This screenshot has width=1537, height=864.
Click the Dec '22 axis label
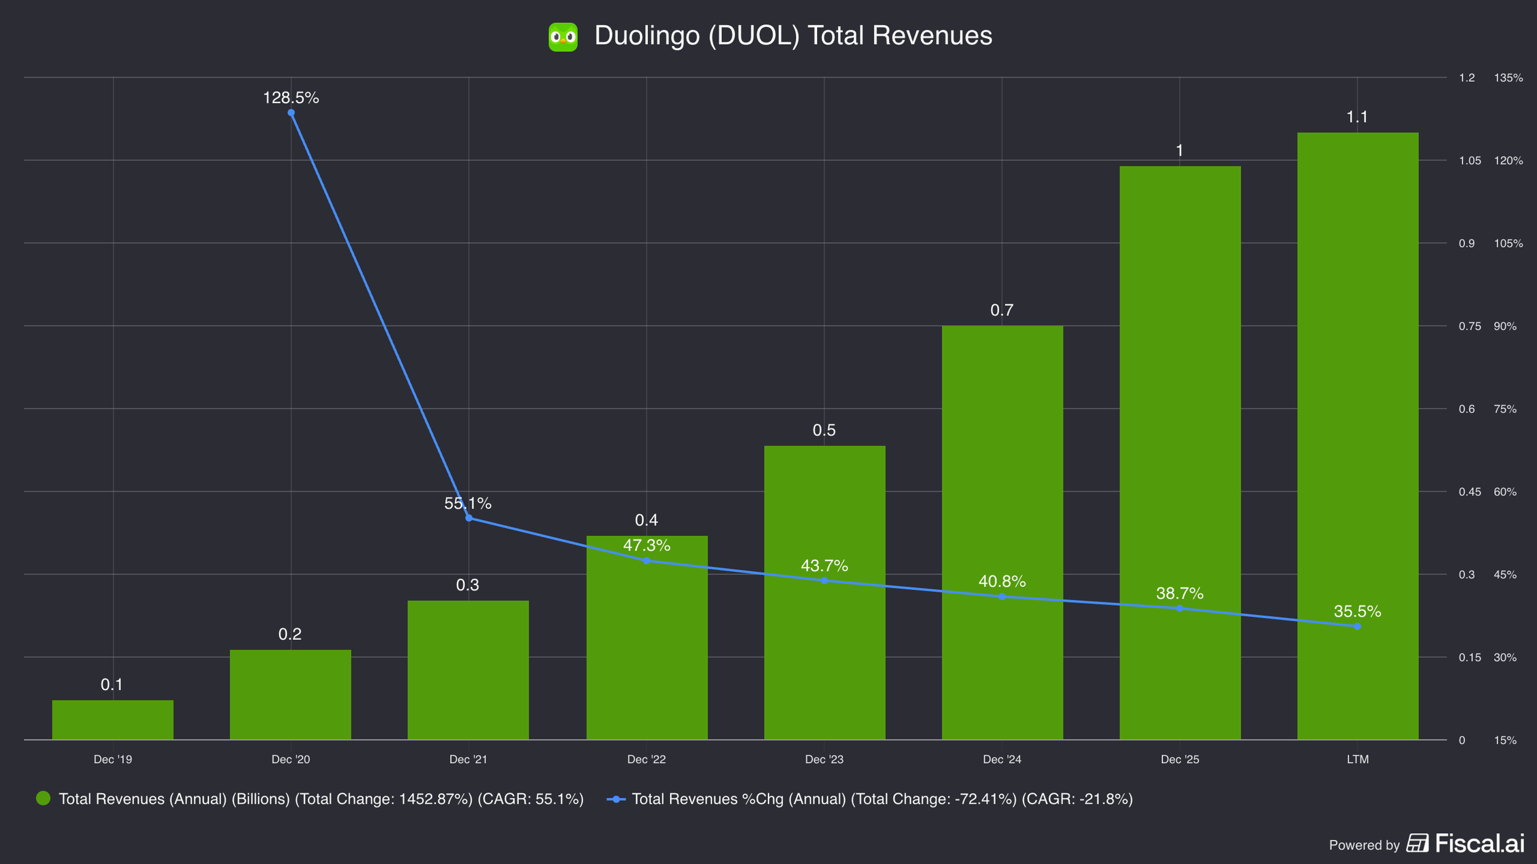tap(646, 760)
